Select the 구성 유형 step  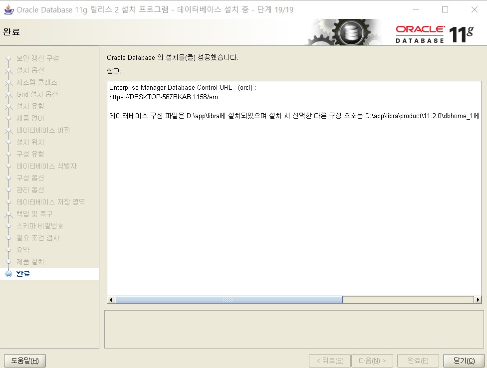[30, 154]
